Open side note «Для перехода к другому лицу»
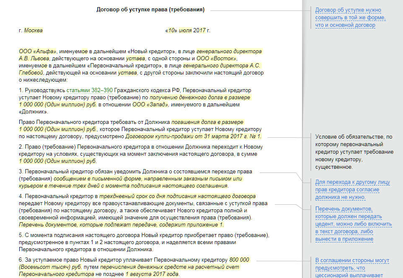 coord(352,190)
